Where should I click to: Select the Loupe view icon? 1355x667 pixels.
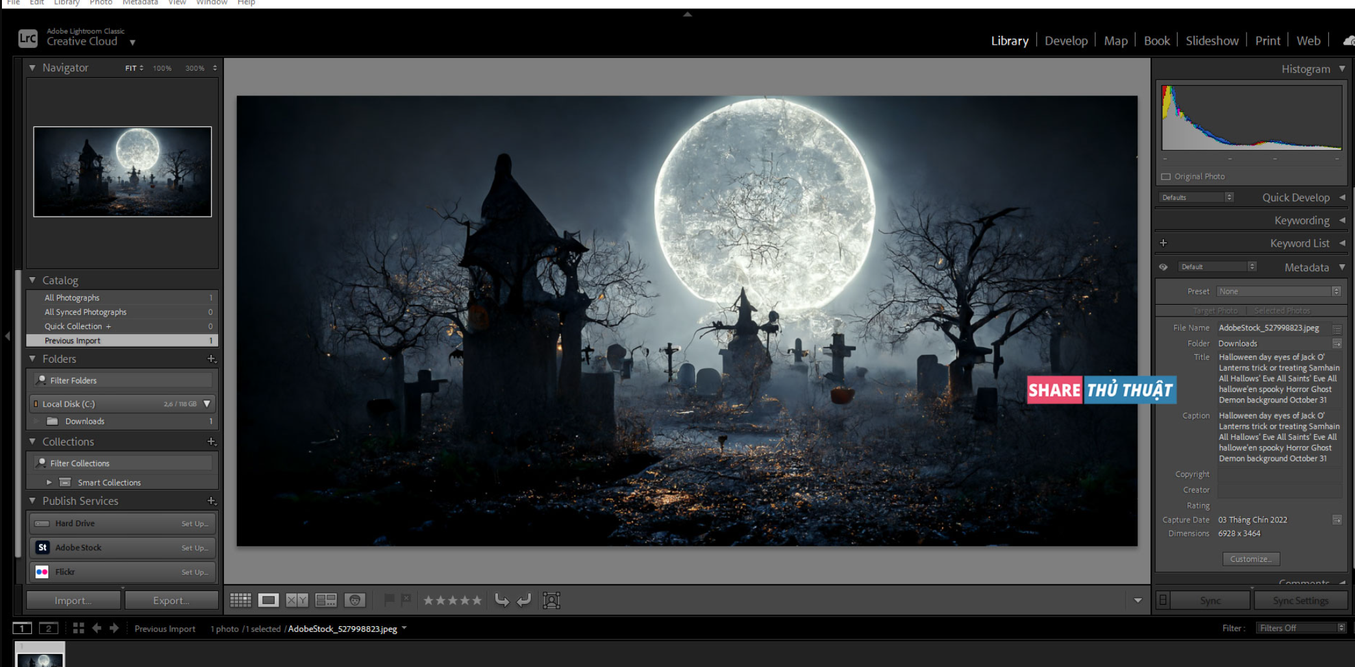tap(268, 600)
